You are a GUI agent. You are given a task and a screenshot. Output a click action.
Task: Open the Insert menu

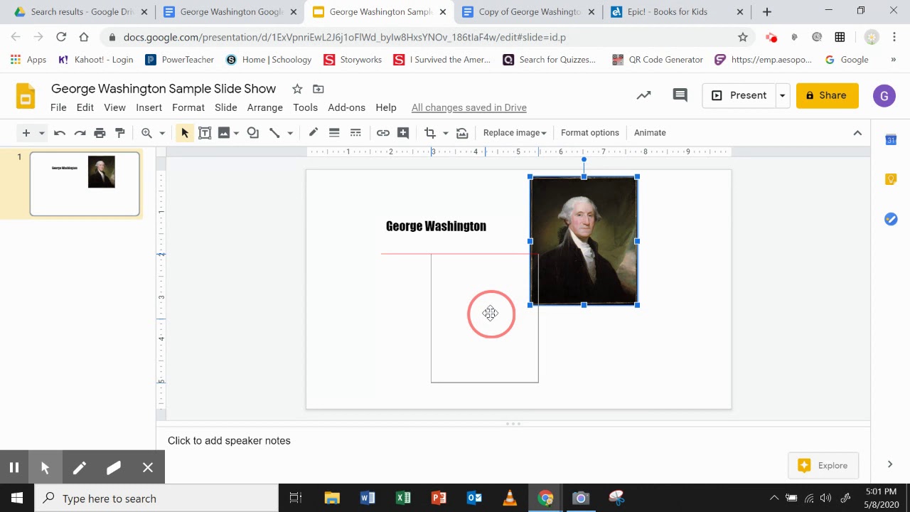click(149, 107)
